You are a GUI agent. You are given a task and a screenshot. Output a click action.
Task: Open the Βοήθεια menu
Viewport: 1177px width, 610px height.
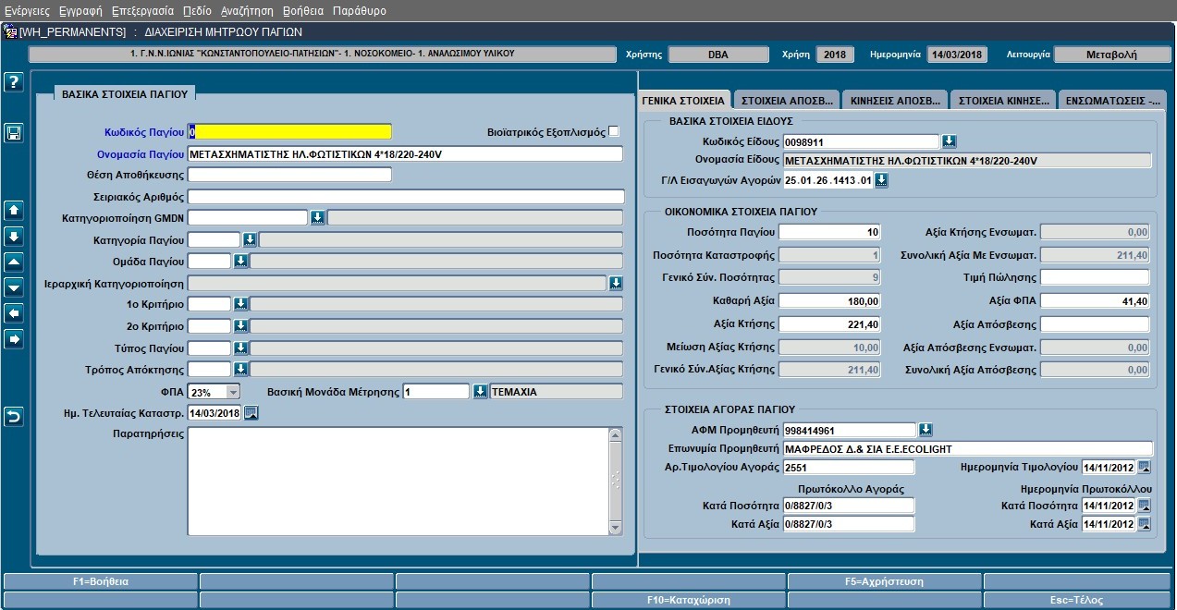tap(303, 11)
